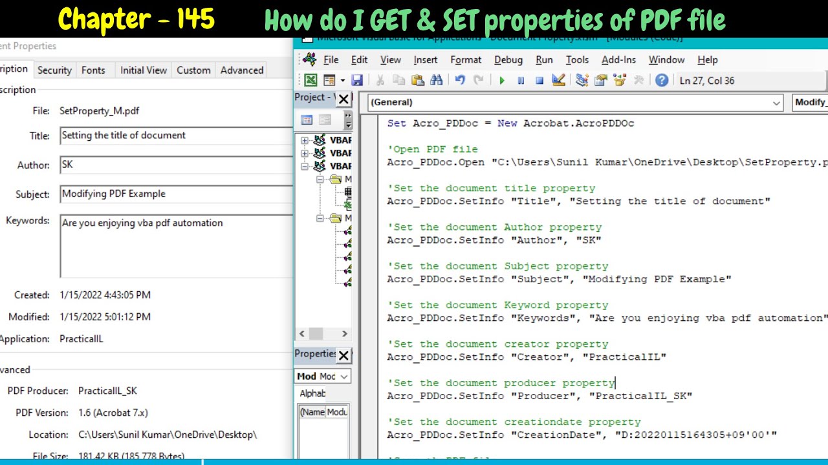Switch to Advanced tab in Document Properties
The width and height of the screenshot is (828, 465).
(x=242, y=70)
